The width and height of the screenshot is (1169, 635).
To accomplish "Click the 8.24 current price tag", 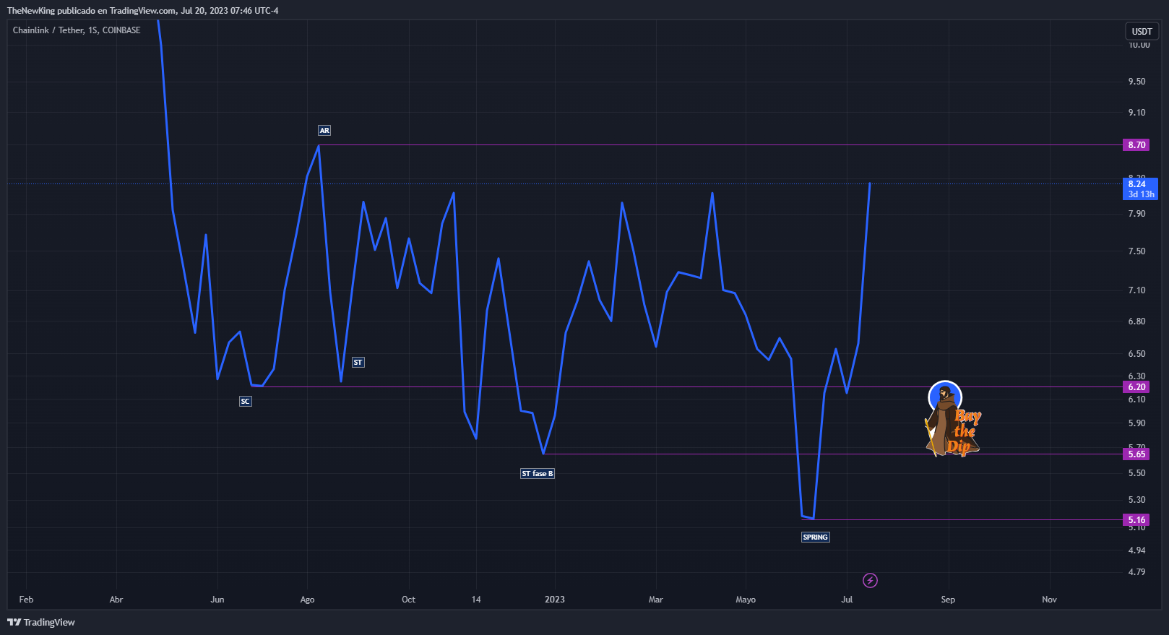I will [1141, 189].
